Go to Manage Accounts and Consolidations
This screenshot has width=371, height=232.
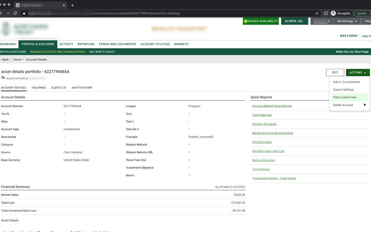coord(58,52)
